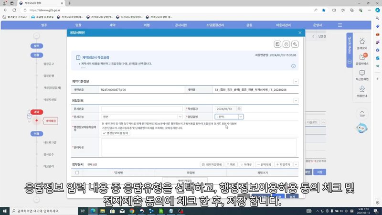The height and width of the screenshot is (215, 382).
Task: Click the browser back arrow
Action: point(6,10)
